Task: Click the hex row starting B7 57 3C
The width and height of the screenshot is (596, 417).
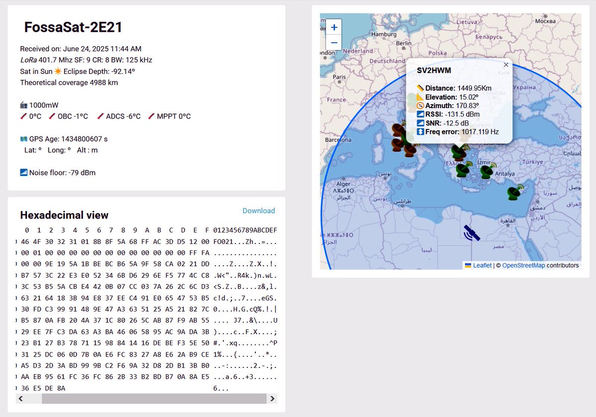Action: [x=147, y=275]
